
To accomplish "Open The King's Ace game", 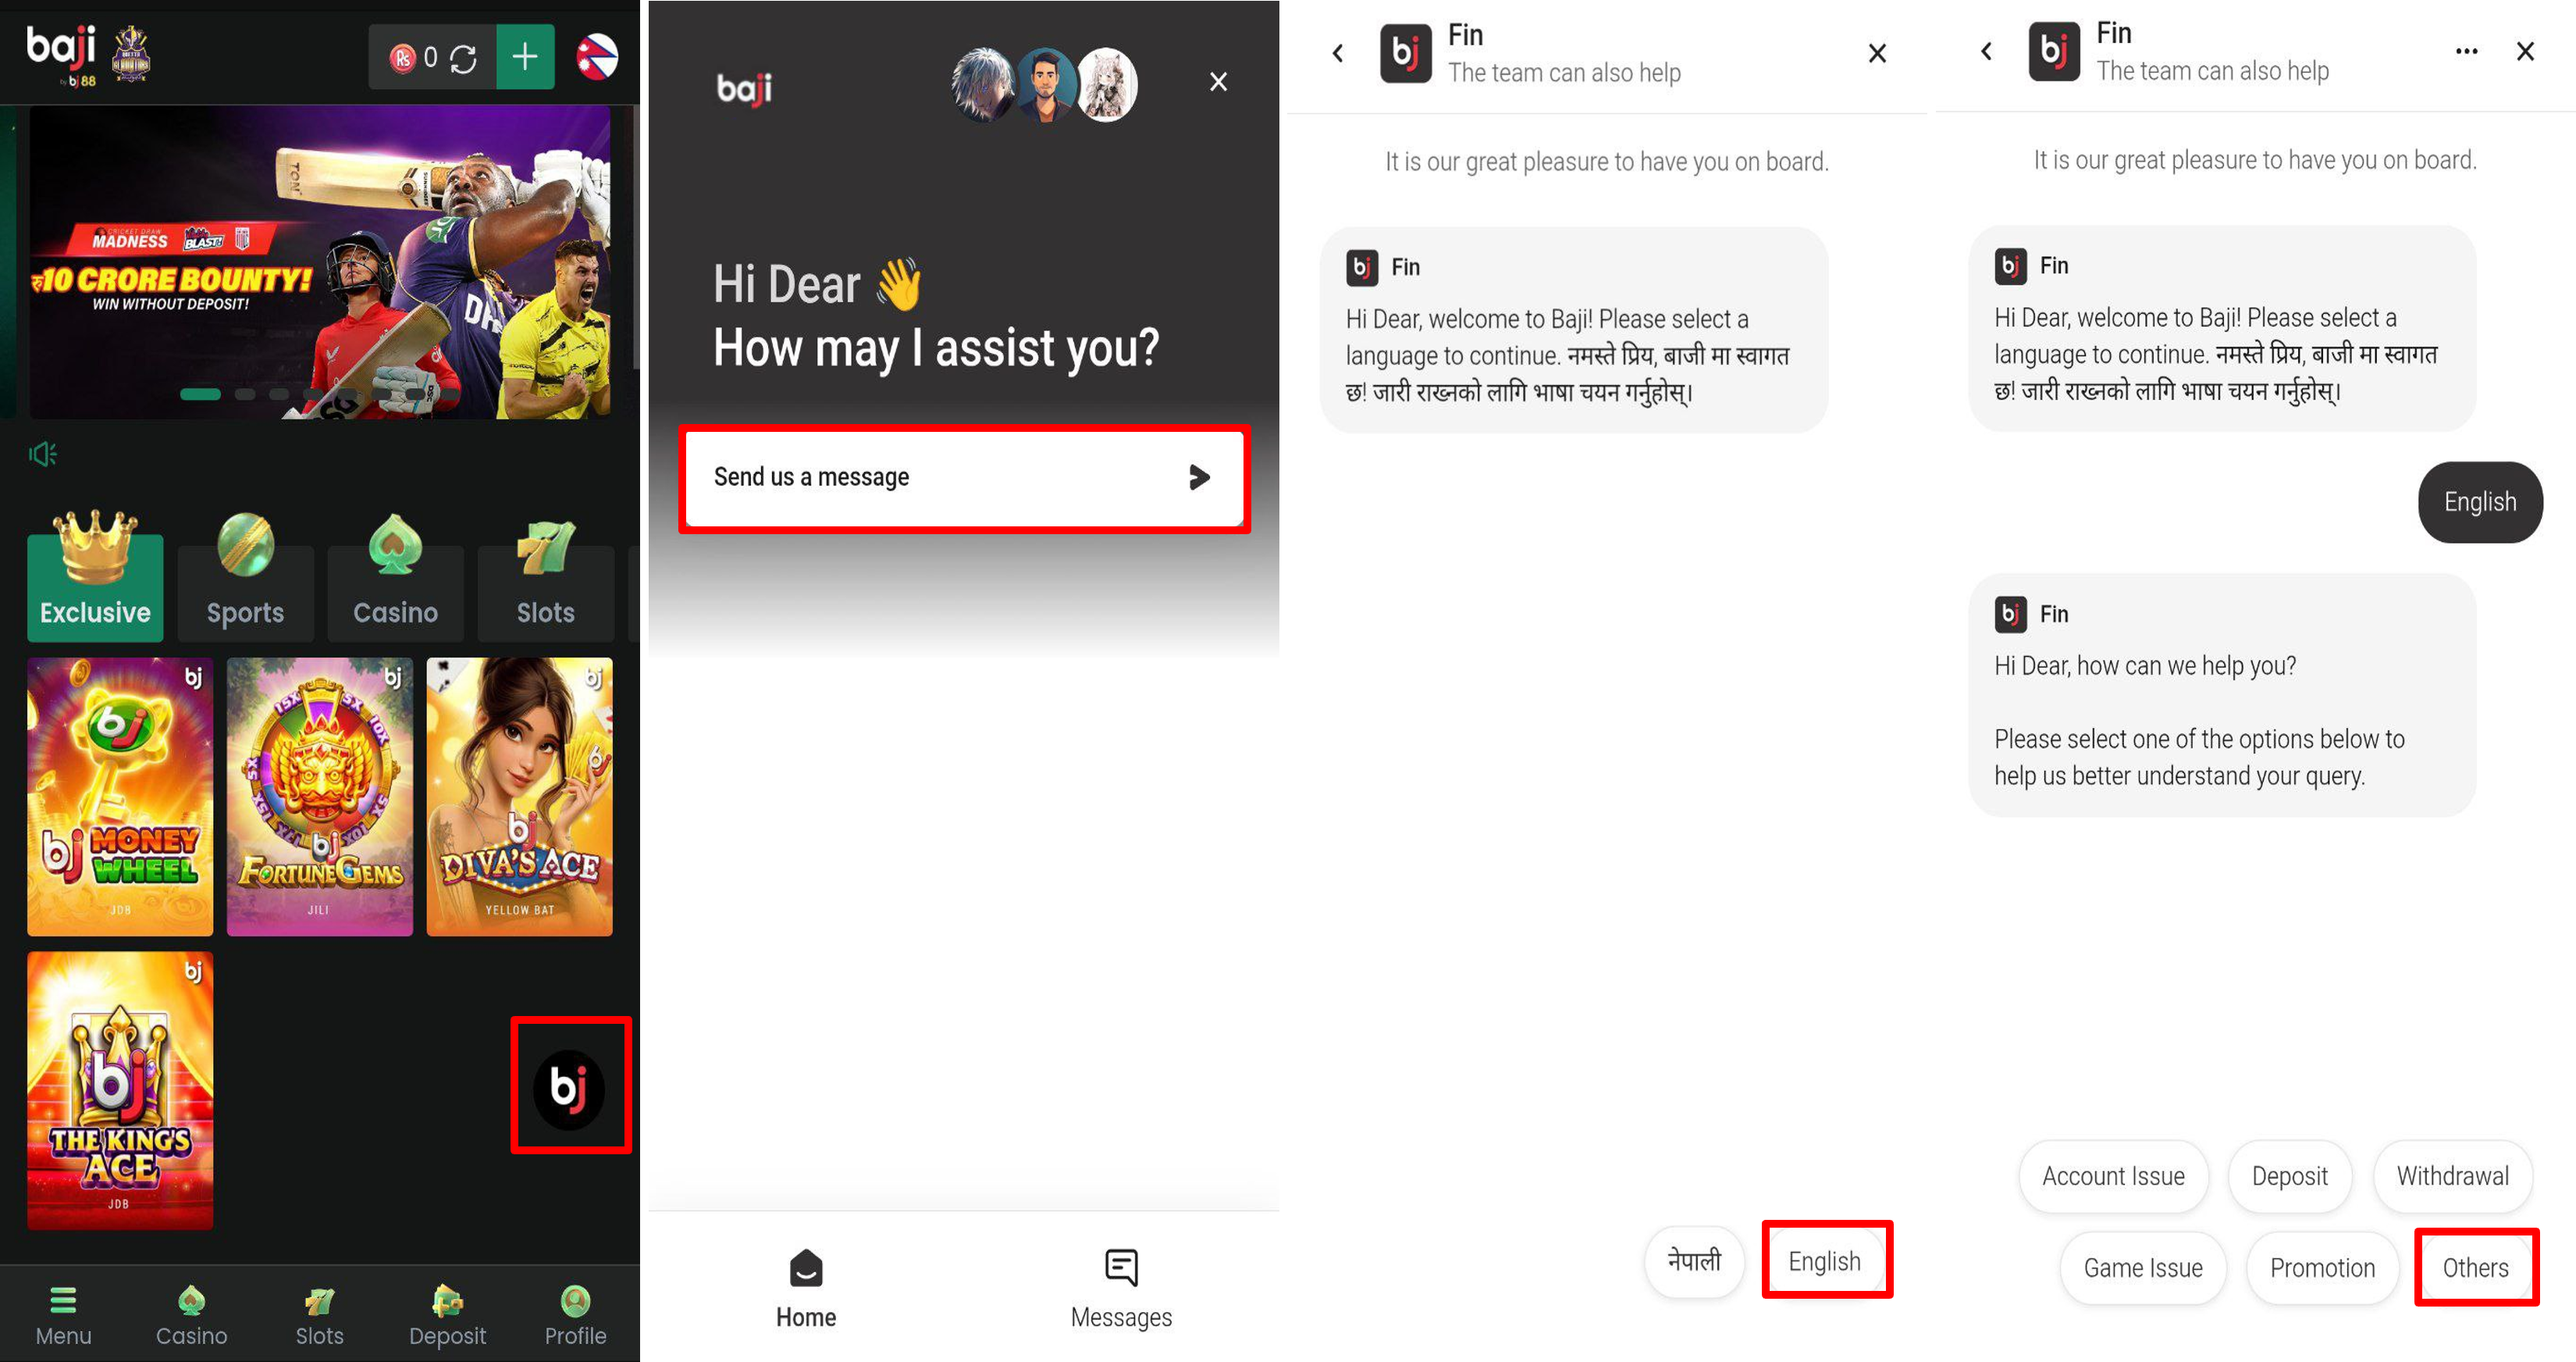I will [120, 1091].
